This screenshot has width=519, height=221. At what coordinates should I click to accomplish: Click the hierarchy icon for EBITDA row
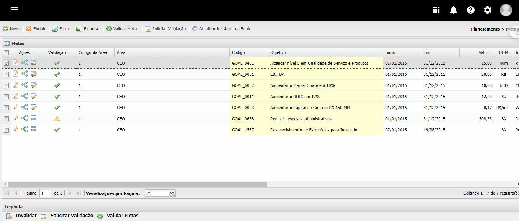coord(25,74)
